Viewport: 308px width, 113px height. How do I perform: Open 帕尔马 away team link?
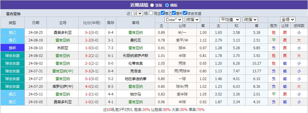coord(135,94)
